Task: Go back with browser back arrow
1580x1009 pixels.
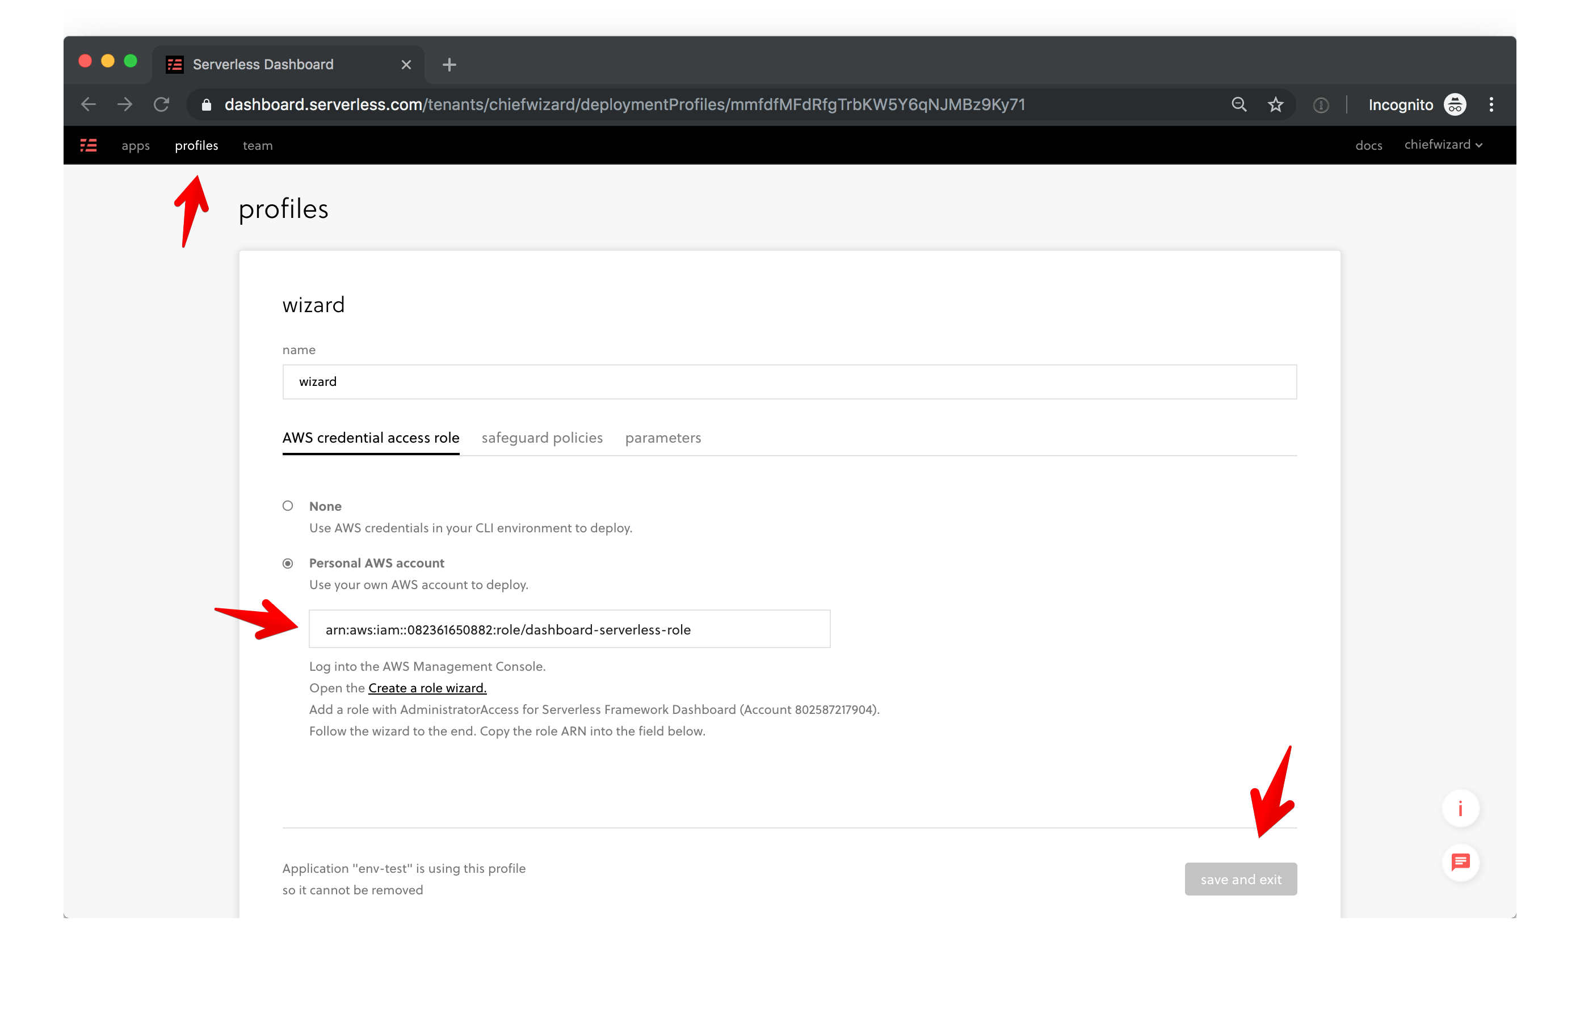Action: 89,104
